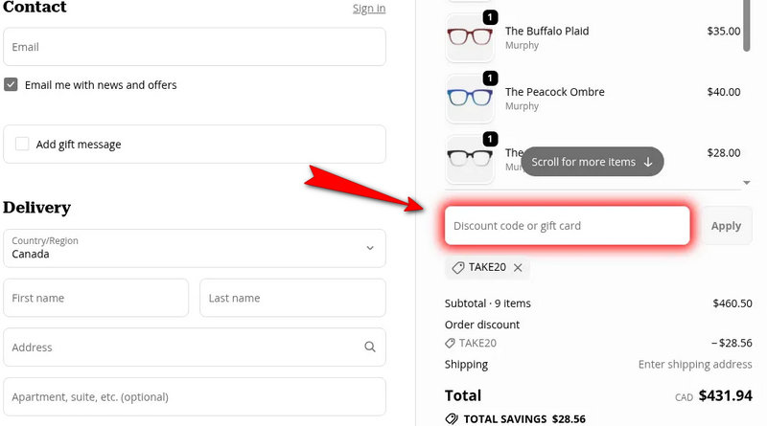Focus the Email input field
Viewport: 767px width, 426px height.
(x=195, y=47)
